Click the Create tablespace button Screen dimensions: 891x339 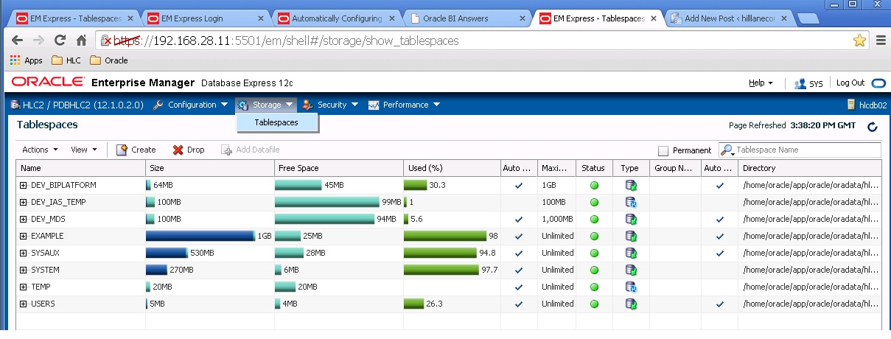pyautogui.click(x=136, y=150)
